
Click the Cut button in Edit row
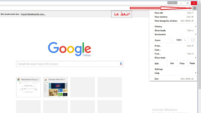(172, 63)
